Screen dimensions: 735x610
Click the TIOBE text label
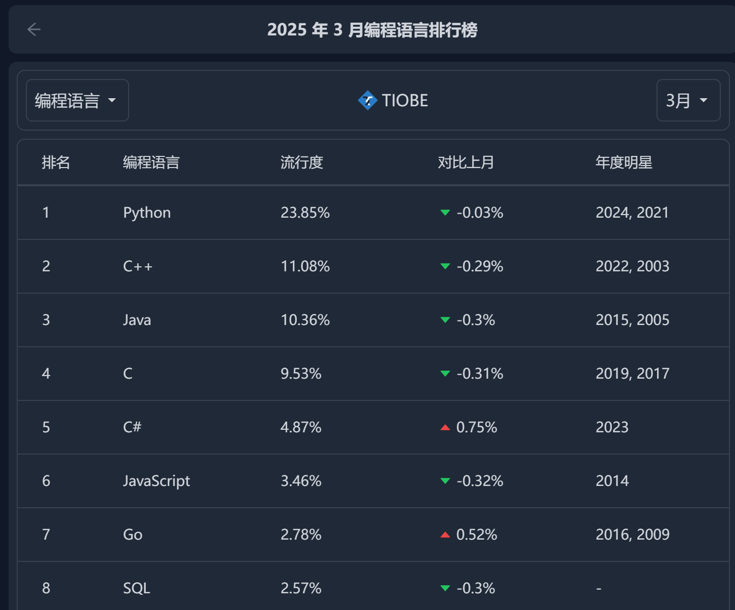[x=405, y=100]
